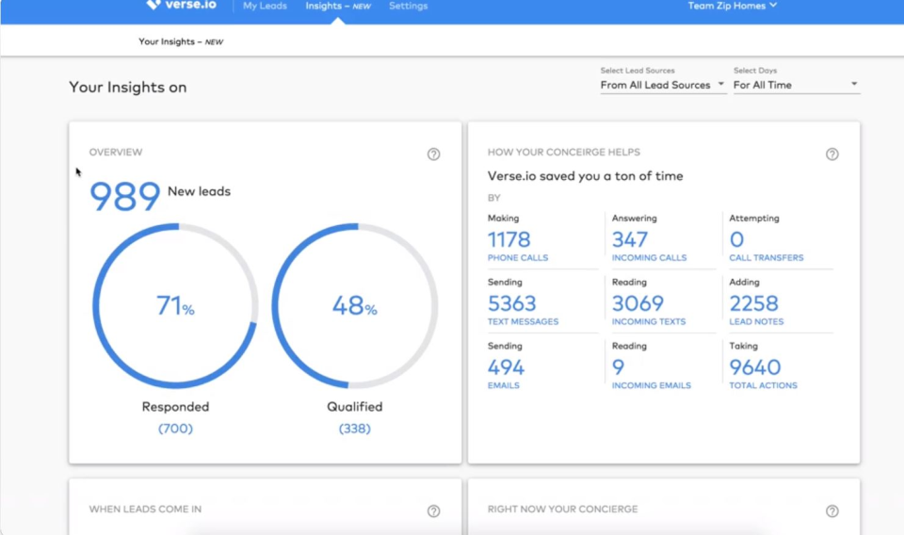Open For All Time days dropdown
The width and height of the screenshot is (904, 535).
click(x=796, y=86)
